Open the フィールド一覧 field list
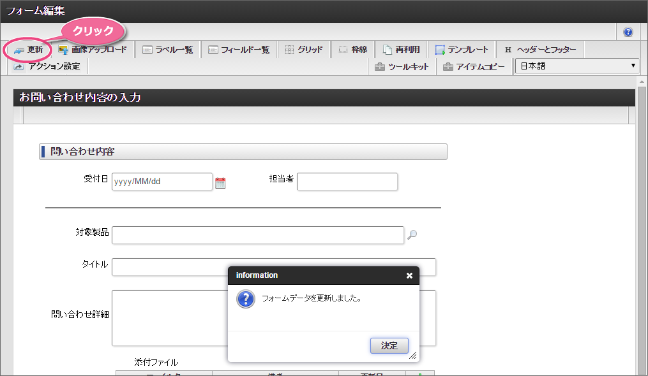648x376 pixels. (239, 50)
